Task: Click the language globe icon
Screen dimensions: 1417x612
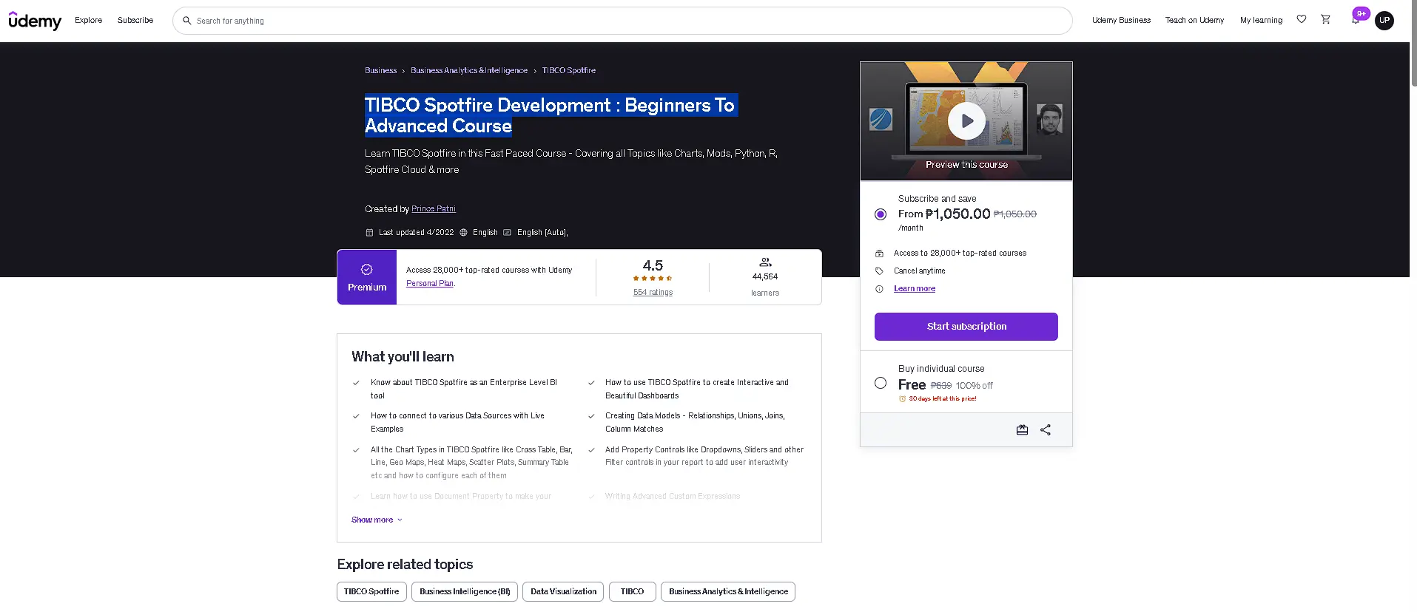Action: point(463,233)
